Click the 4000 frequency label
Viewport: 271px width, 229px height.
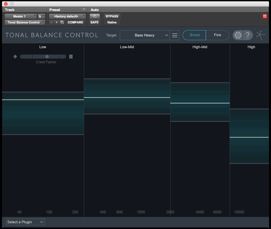[x=200, y=212]
